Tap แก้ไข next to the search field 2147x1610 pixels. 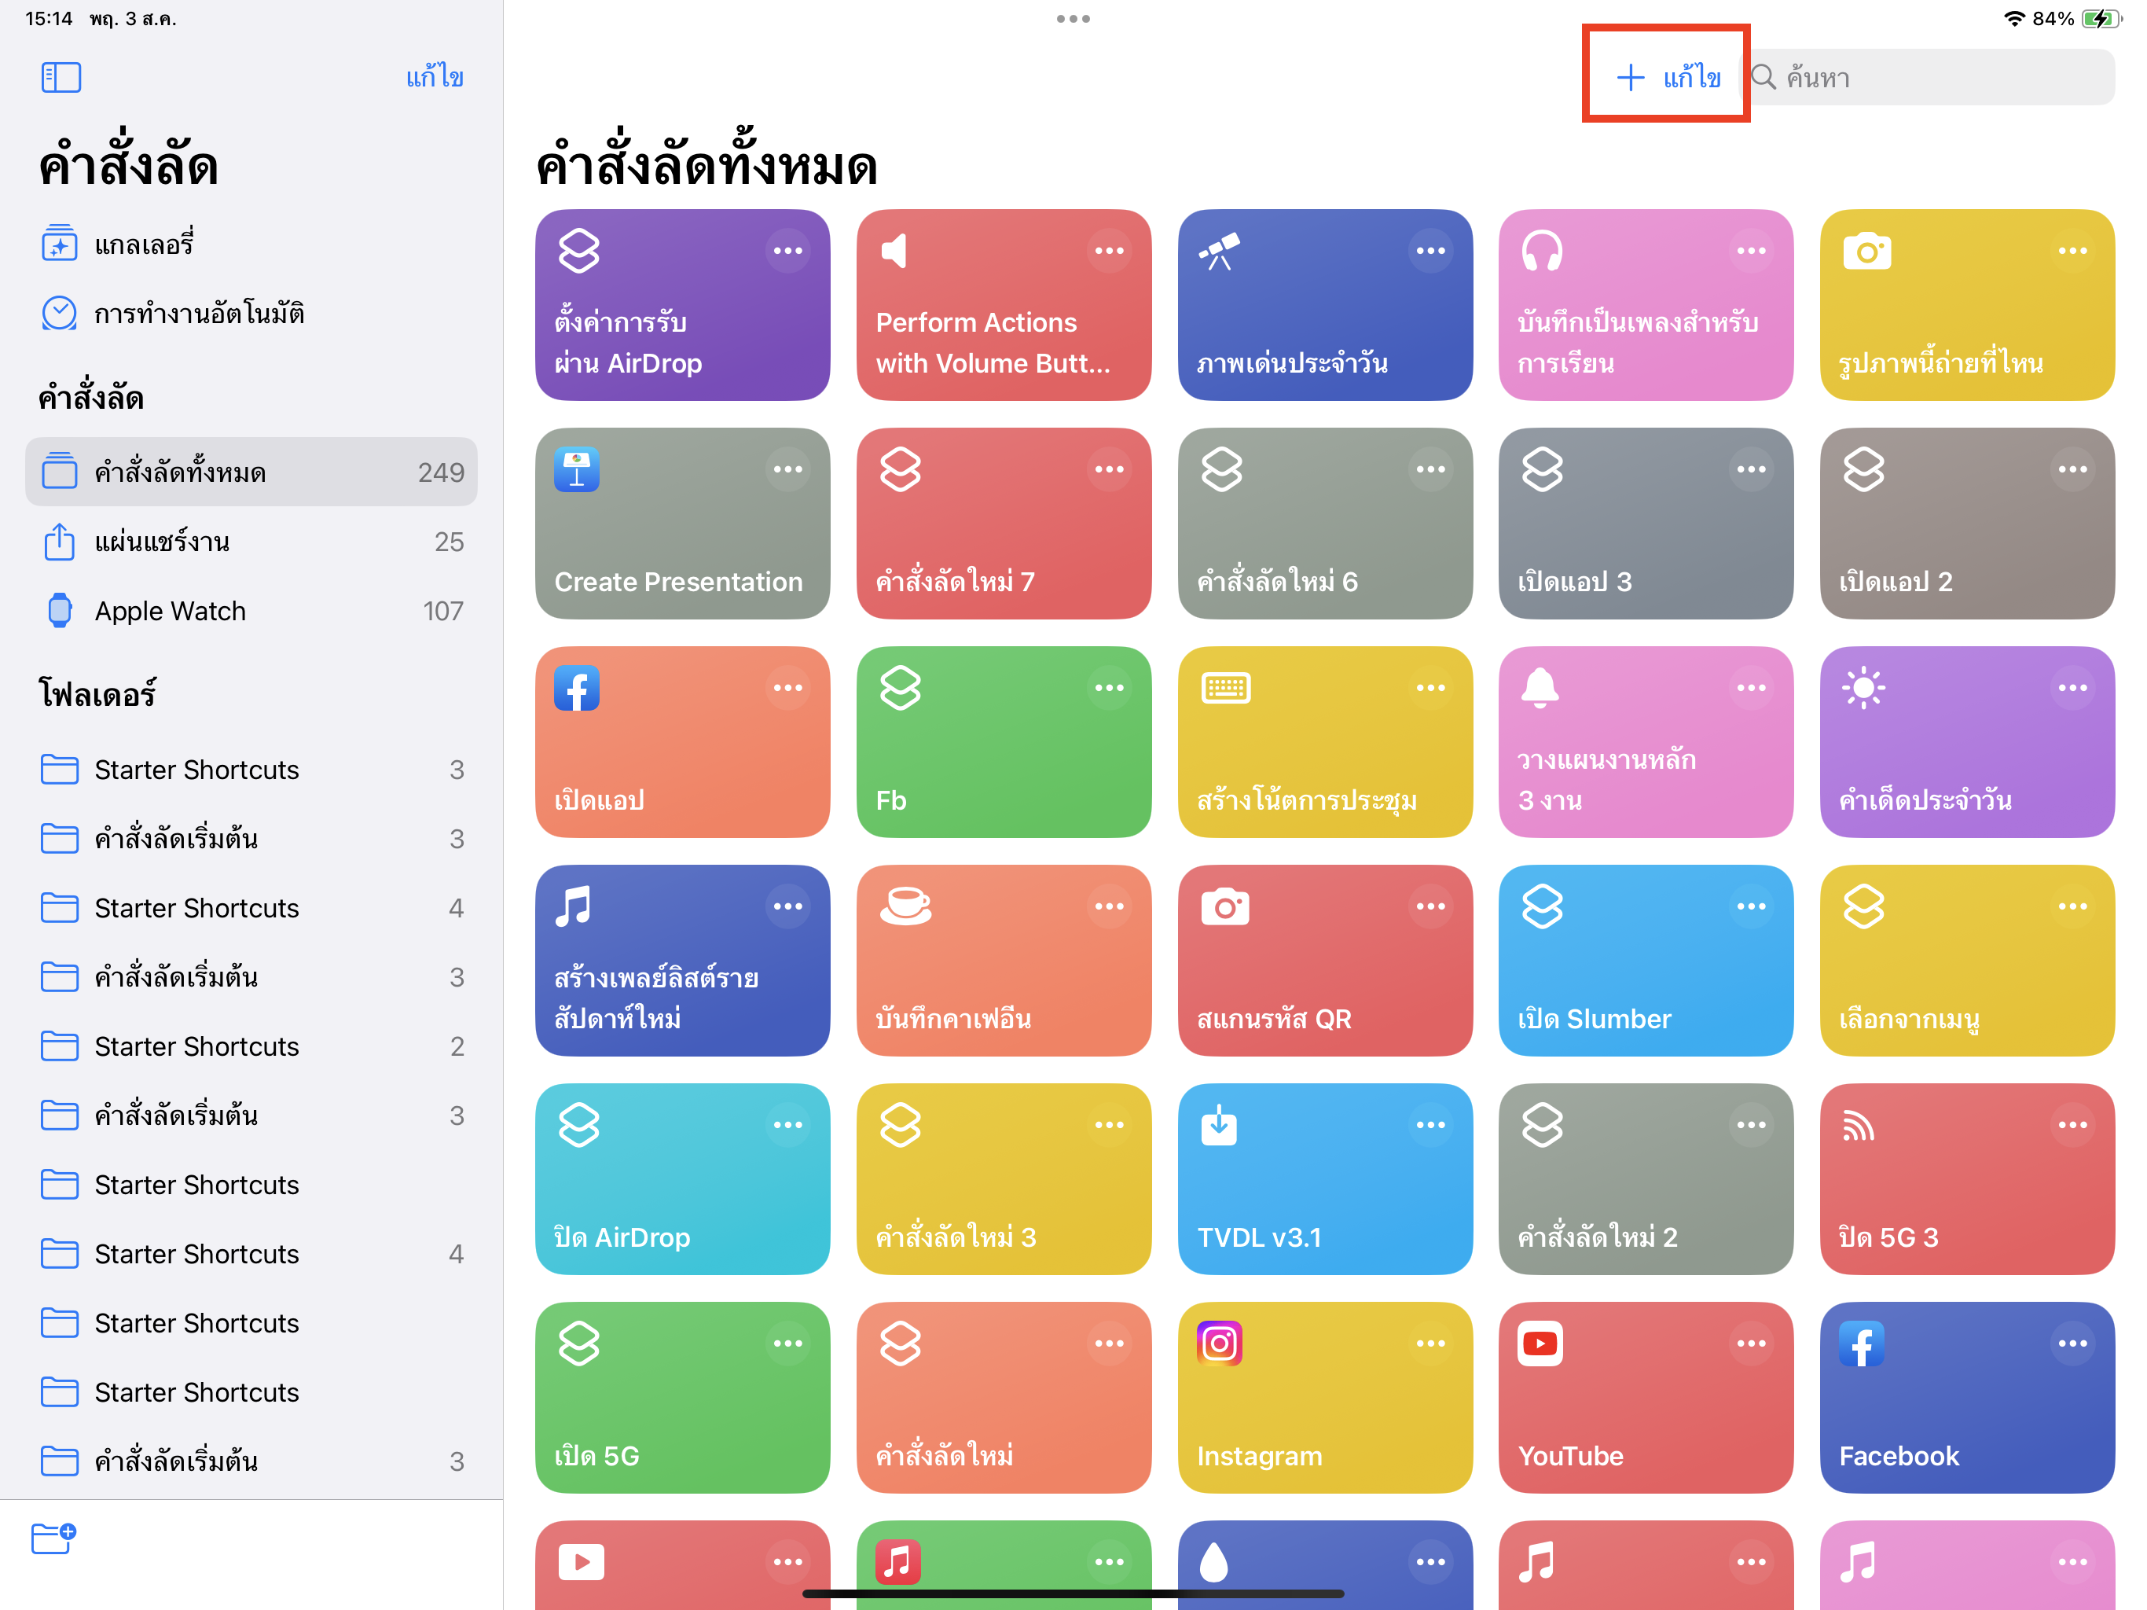pyautogui.click(x=1692, y=77)
